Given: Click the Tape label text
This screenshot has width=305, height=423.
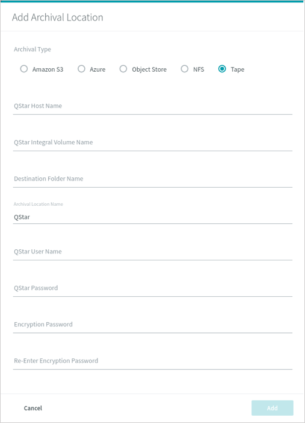Looking at the screenshot, I should (x=238, y=69).
